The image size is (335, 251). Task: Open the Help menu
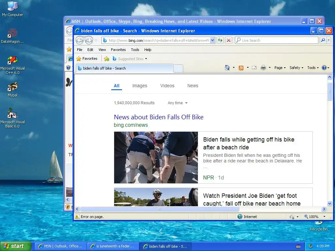click(148, 50)
